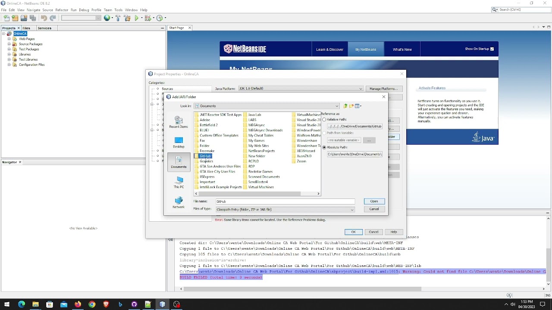The image size is (552, 310).
Task: Close the Add JAR/Folder dialog
Action: pos(384,97)
